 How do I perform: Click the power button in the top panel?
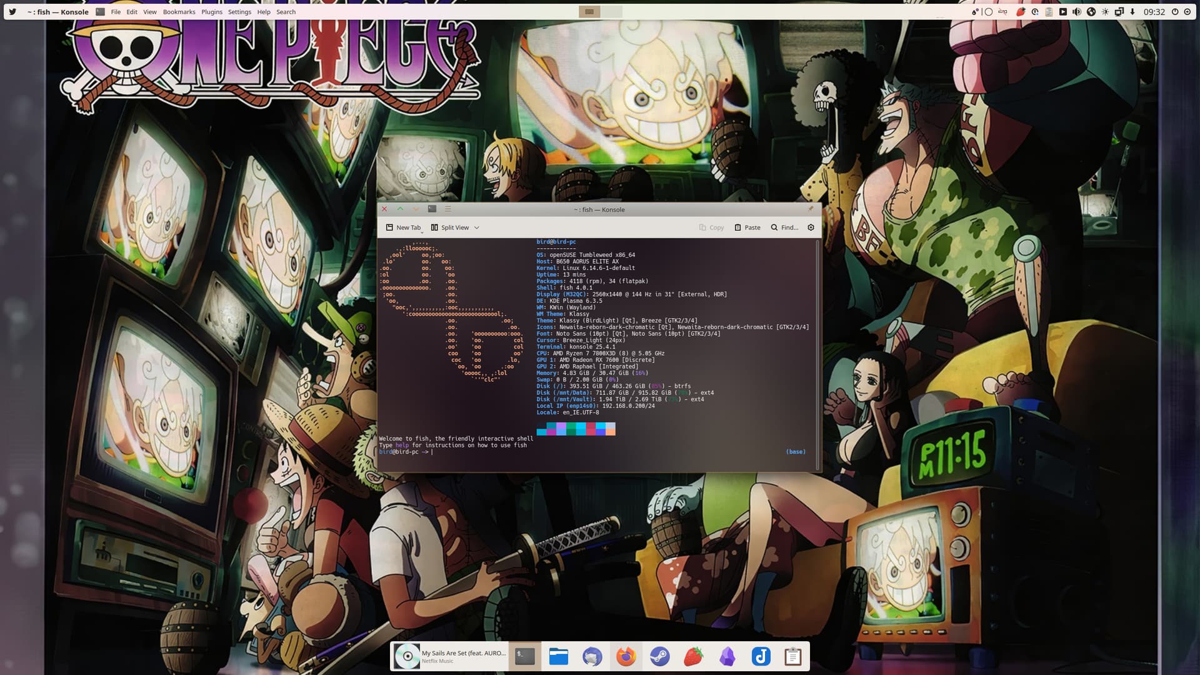tap(1175, 12)
